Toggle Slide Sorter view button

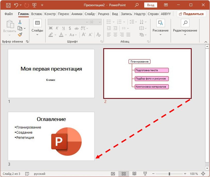pos(123,174)
